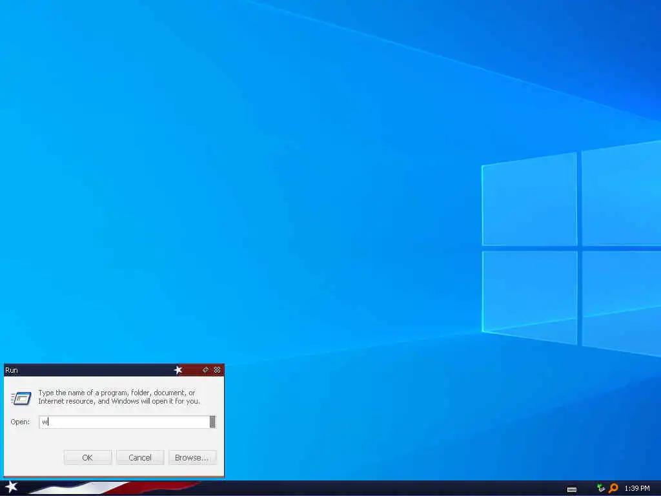Viewport: 661px width, 496px height.
Task: Click the 1:39 PM taskbar clock
Action: pyautogui.click(x=637, y=488)
